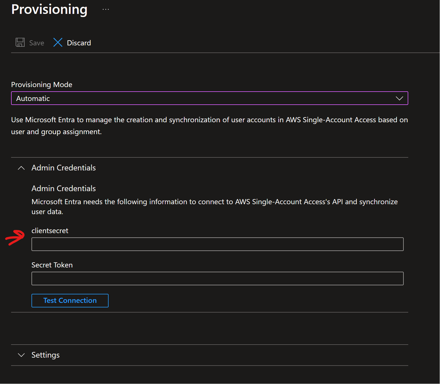Click the Save floppy disk icon

20,43
